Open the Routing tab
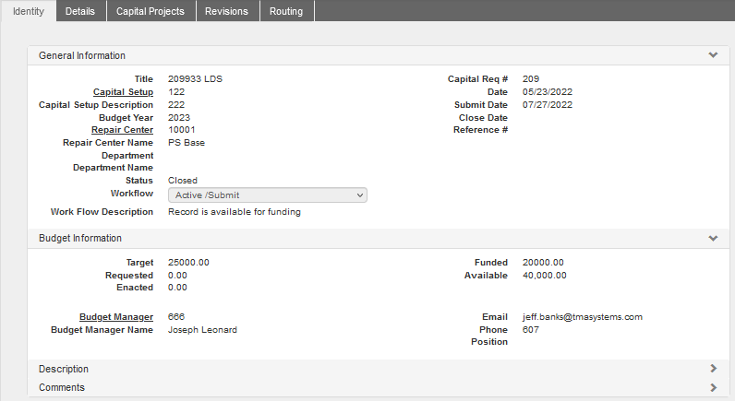Screen dimensions: 735x401 (287, 11)
